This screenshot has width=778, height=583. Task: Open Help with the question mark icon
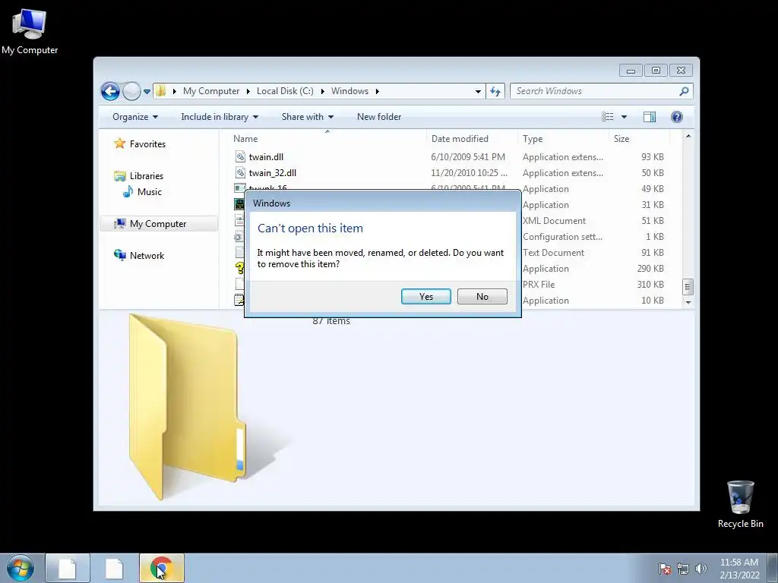(x=676, y=117)
